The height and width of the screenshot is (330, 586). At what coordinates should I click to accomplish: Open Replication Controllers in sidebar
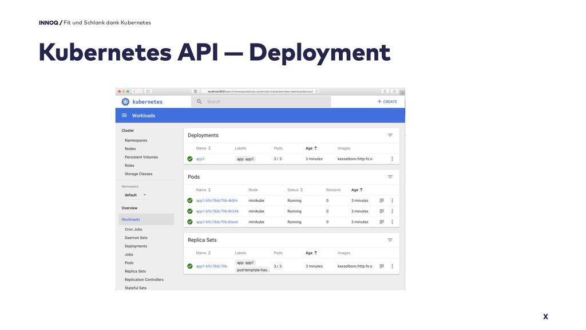[x=144, y=280]
